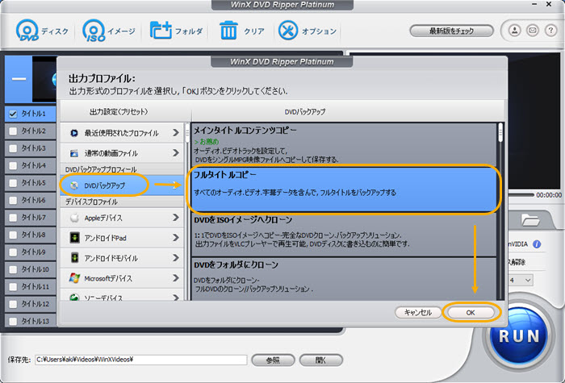Check the タイトル9 checkbox
Screen dimensions: 565x383
[13, 252]
